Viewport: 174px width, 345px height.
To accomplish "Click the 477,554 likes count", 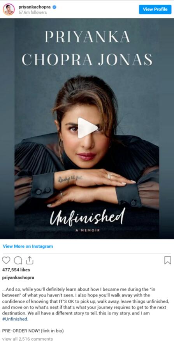I will point(16,270).
